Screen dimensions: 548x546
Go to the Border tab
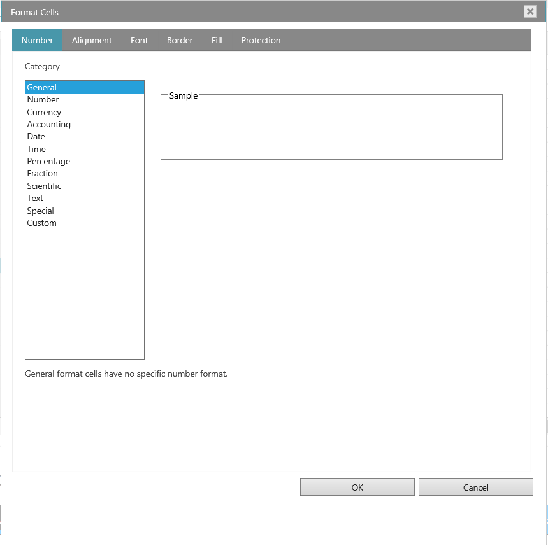[180, 40]
